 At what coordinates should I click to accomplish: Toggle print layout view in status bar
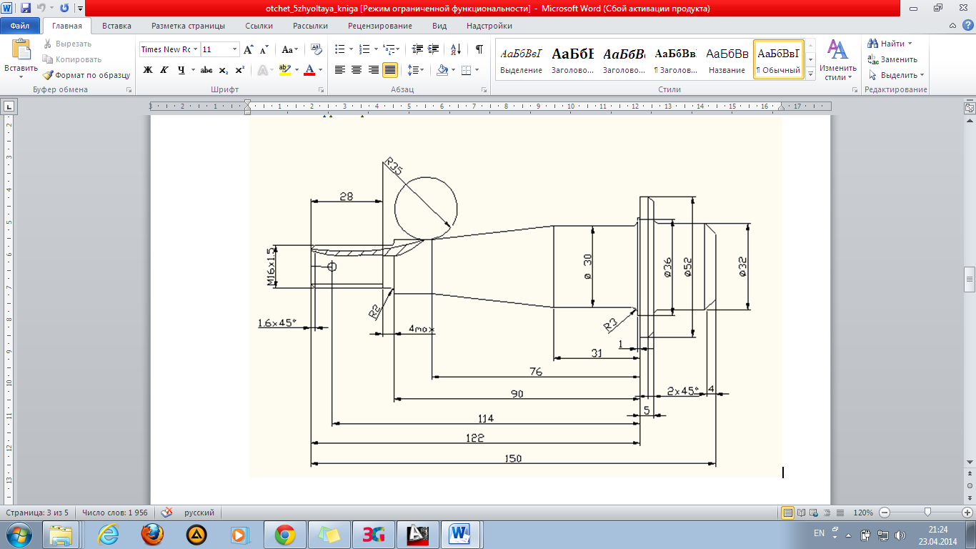(788, 513)
